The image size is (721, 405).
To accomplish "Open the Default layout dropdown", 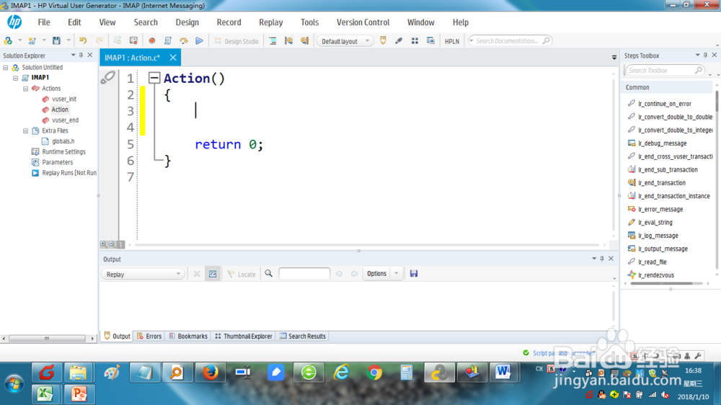I will pos(345,41).
